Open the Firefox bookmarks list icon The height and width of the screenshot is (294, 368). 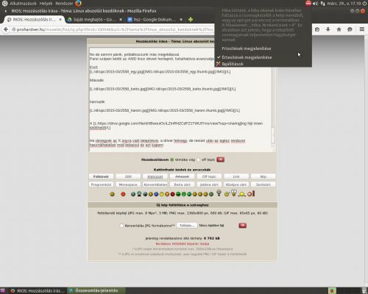click(317, 29)
